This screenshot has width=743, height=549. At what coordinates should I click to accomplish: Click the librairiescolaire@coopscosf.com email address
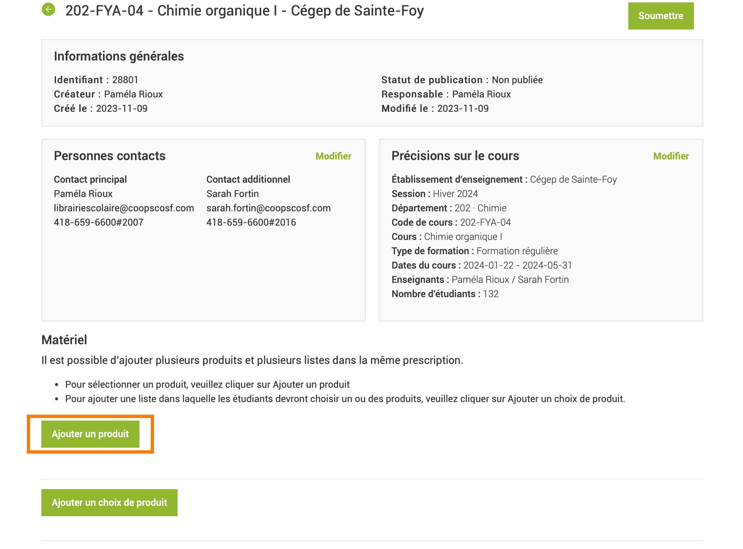click(x=124, y=208)
